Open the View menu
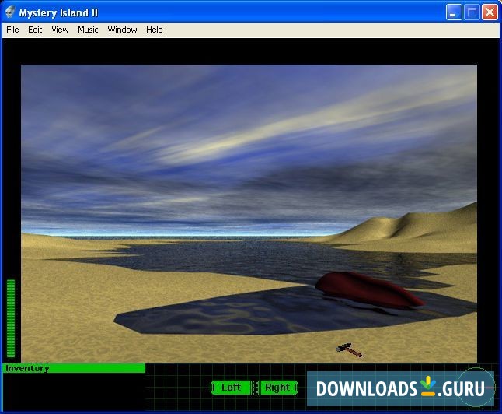Image resolution: width=502 pixels, height=414 pixels. tap(60, 30)
